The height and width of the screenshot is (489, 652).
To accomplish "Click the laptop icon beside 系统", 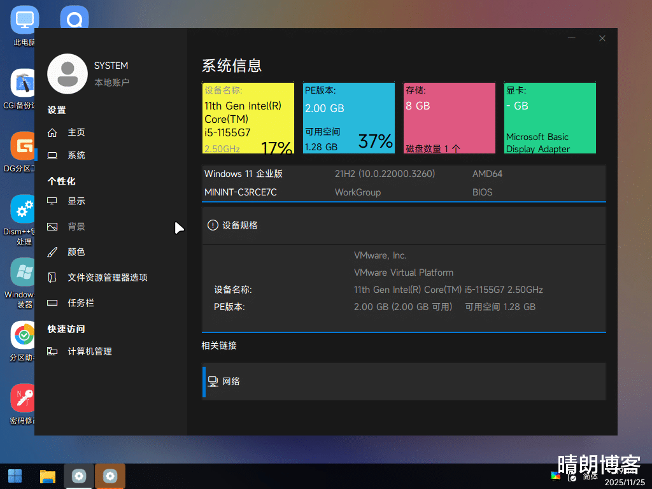I will (52, 155).
